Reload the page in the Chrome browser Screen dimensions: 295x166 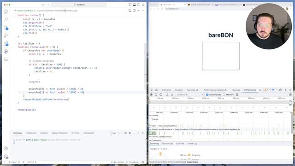coord(159,9)
